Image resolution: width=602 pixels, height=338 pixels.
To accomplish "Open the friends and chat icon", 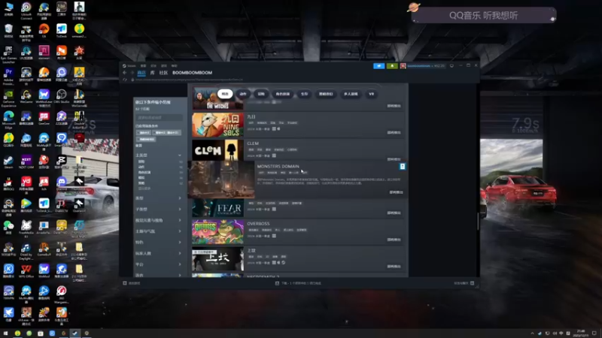I will pos(473,283).
